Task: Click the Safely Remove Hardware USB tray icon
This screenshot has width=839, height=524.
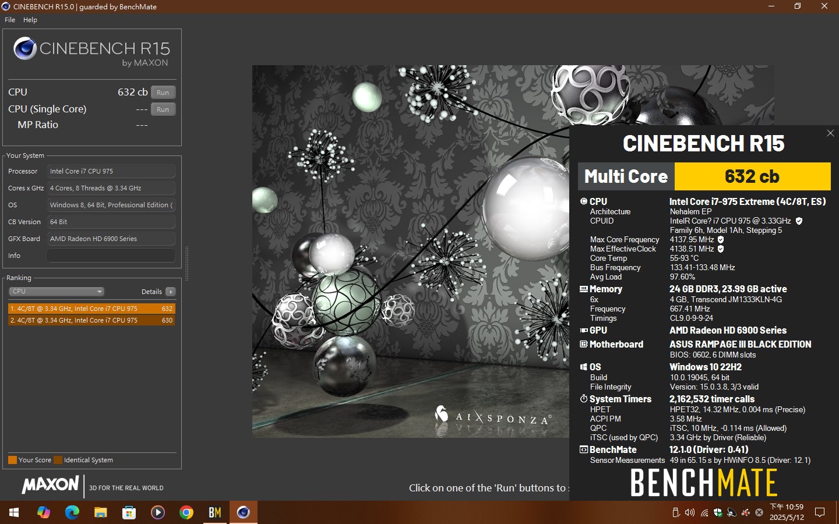Action: pyautogui.click(x=676, y=512)
